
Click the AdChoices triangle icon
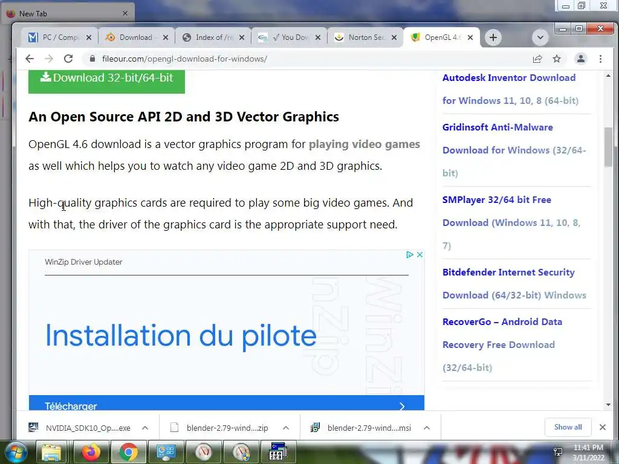click(x=409, y=255)
